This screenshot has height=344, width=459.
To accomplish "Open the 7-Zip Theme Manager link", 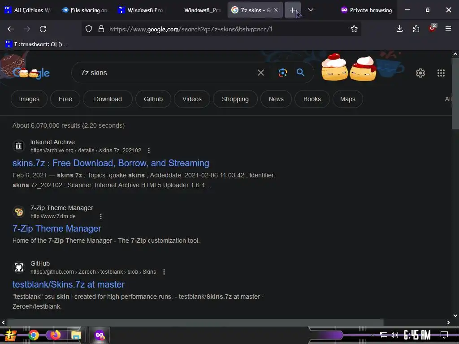I will (x=57, y=228).
